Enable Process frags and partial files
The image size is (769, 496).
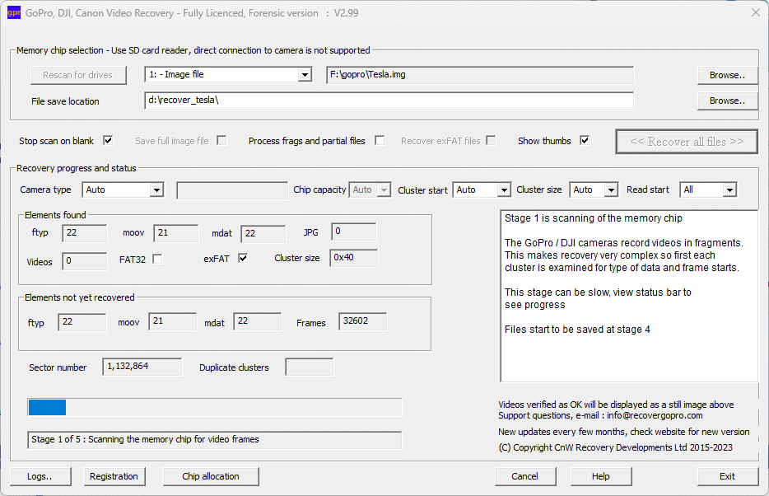coord(380,141)
